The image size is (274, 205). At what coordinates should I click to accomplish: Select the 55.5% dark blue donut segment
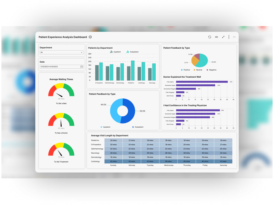[132, 112]
